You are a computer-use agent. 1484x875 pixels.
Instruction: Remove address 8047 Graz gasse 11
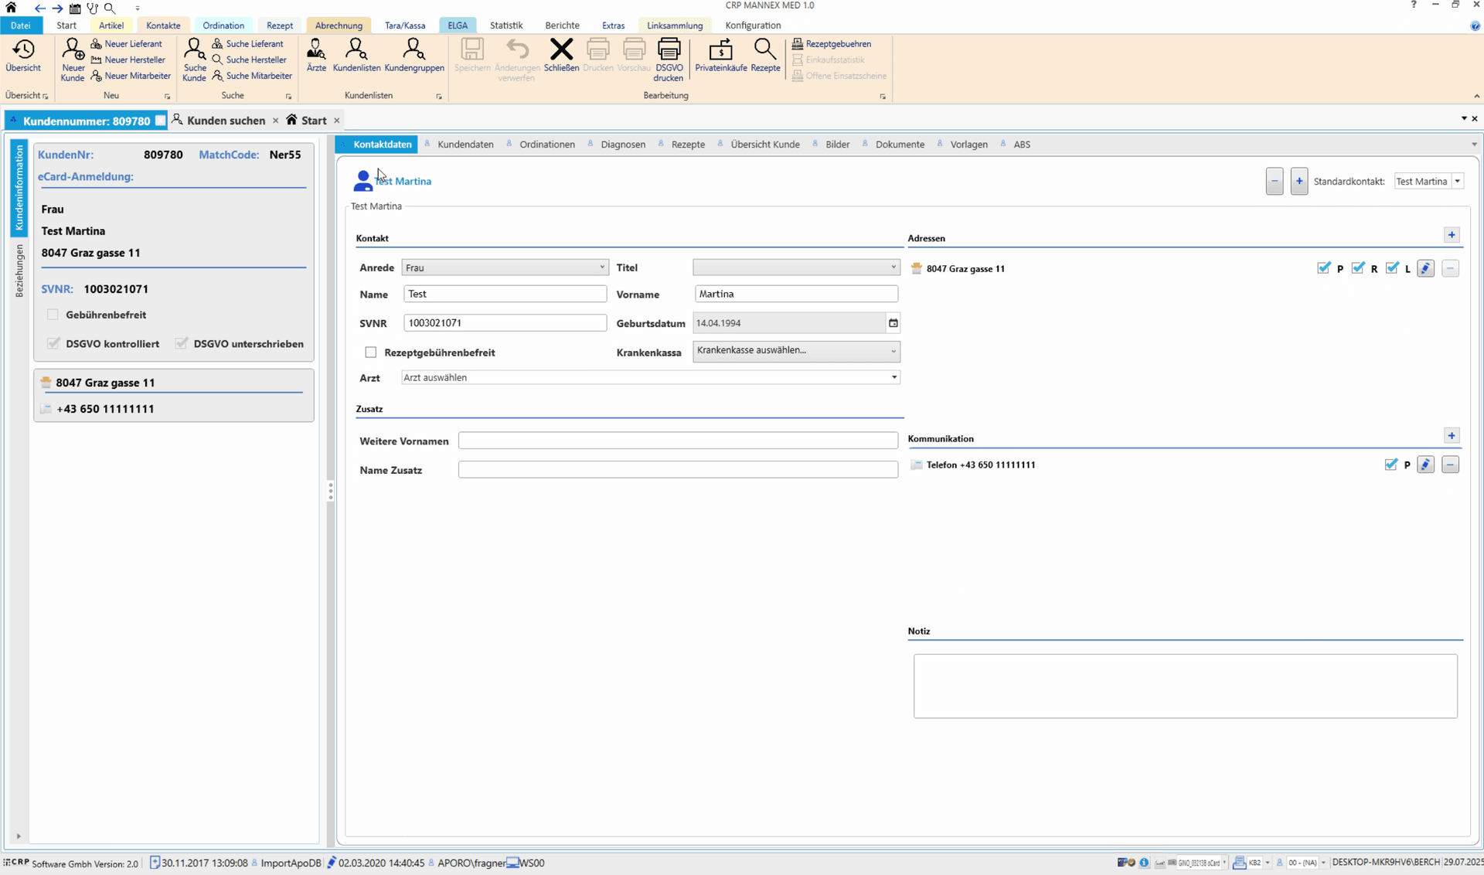click(1450, 268)
